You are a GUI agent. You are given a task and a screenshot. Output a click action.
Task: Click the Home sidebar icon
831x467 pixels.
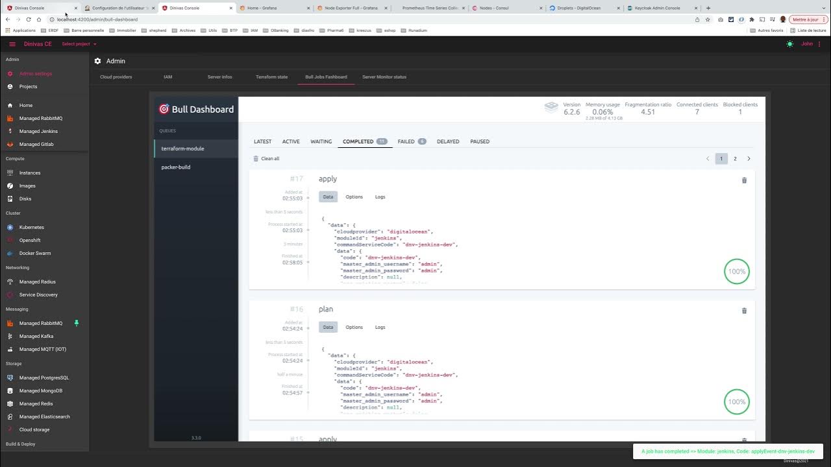[x=10, y=105]
